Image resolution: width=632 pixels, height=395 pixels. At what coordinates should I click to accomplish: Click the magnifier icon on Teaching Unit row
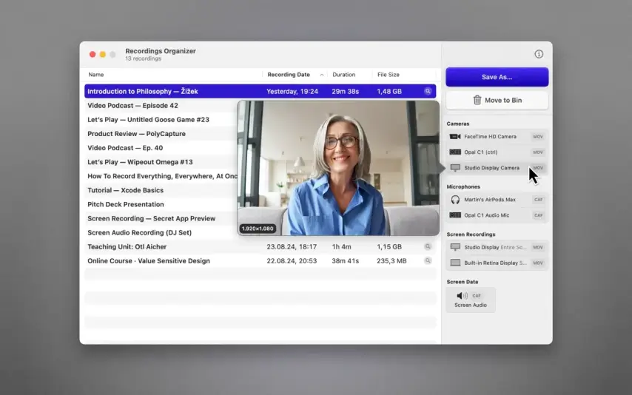[428, 246]
